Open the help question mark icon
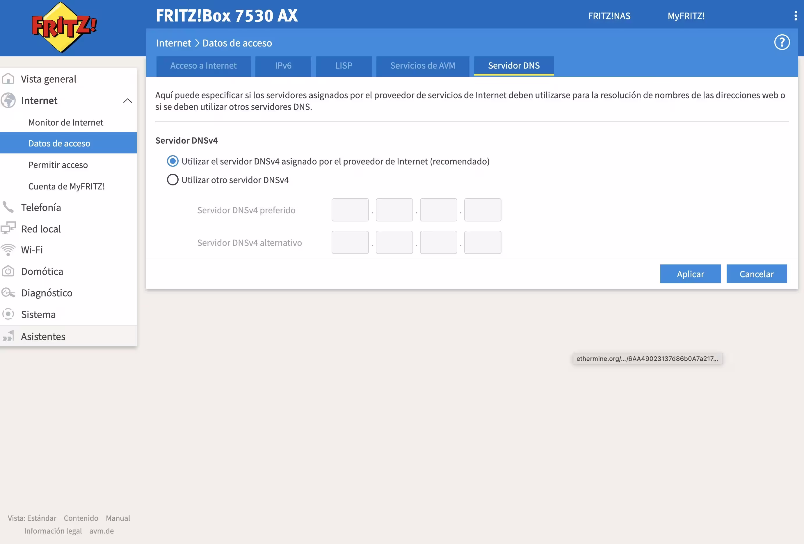Screen dimensions: 804x544 click(782, 42)
